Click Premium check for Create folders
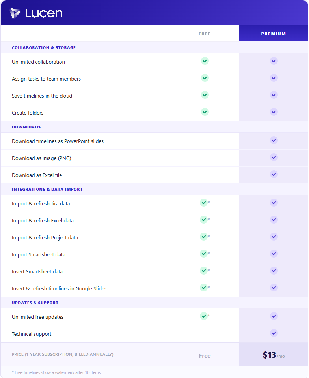Image resolution: width=309 pixels, height=378 pixels. [274, 112]
